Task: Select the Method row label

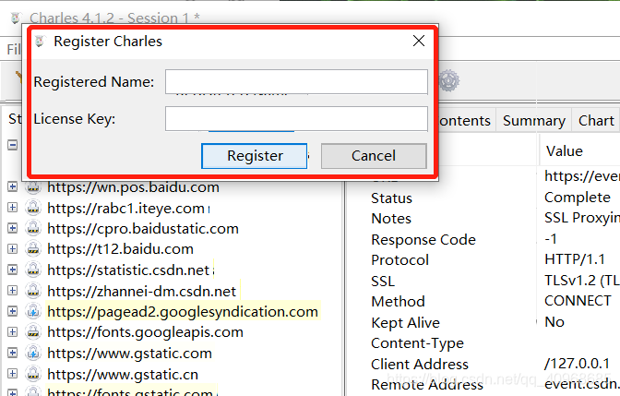Action: click(398, 302)
